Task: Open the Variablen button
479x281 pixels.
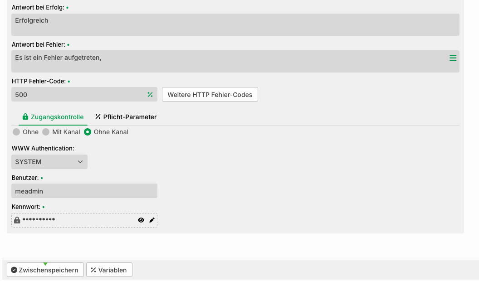Action: click(109, 270)
